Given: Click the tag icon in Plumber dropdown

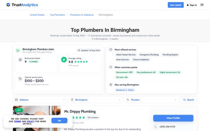Looking at the screenshot, I should click(x=128, y=100).
